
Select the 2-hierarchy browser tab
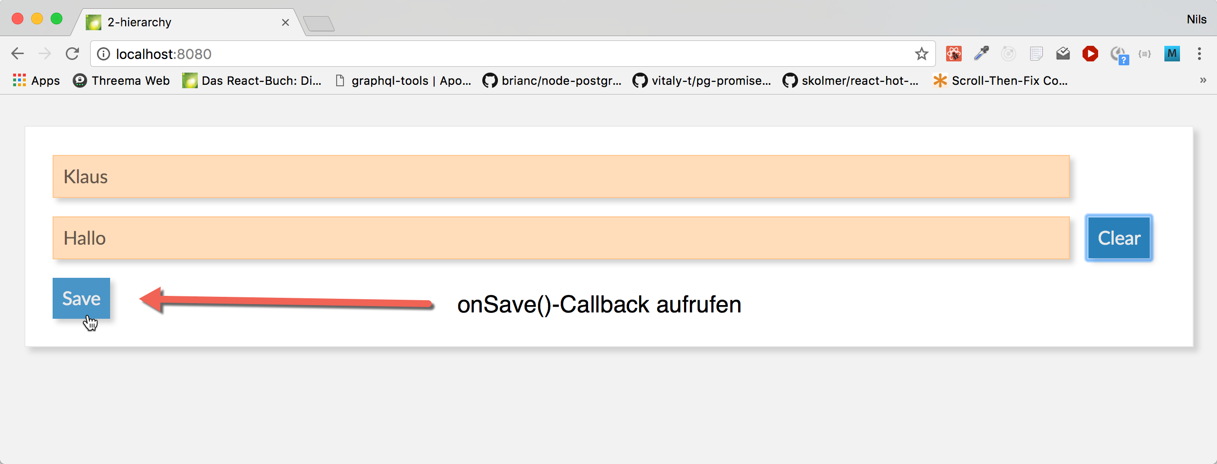[x=188, y=22]
